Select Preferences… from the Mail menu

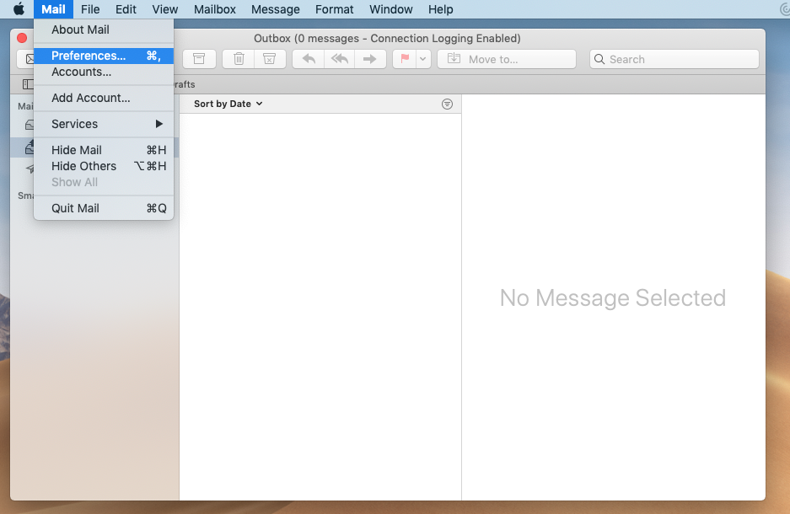pos(104,56)
